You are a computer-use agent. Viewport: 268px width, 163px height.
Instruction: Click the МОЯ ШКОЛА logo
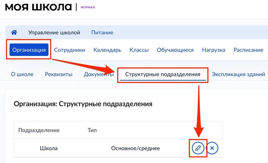[39, 7]
